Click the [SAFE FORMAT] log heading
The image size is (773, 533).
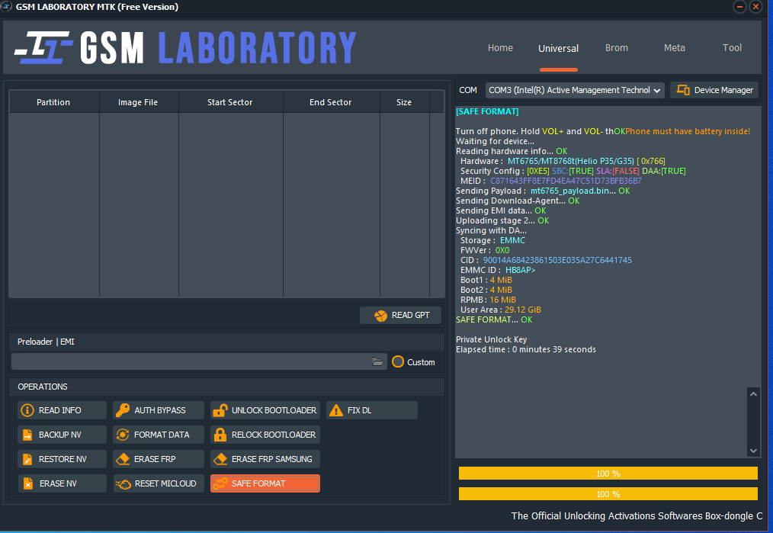[x=487, y=111]
